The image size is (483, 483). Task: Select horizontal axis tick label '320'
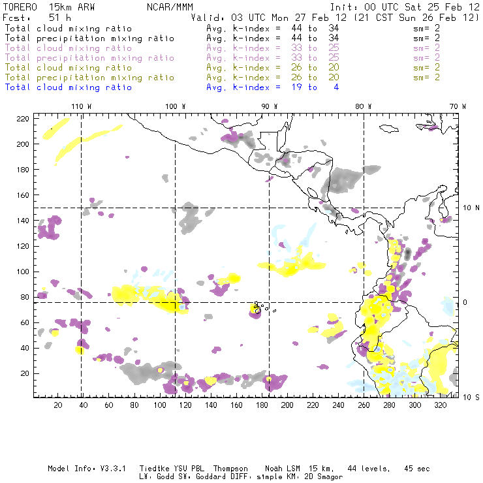pos(440,405)
